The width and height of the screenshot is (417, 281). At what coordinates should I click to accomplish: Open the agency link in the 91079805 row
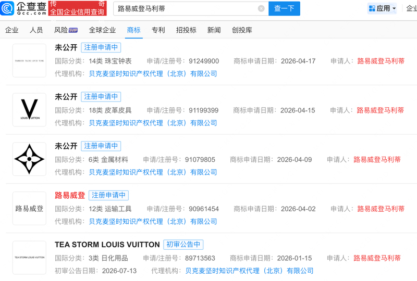[x=153, y=172]
